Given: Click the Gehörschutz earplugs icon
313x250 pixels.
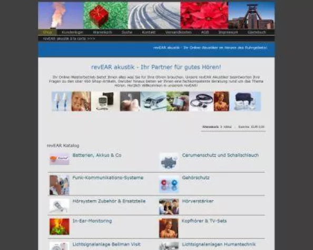Looking at the screenshot, I should tap(169, 184).
